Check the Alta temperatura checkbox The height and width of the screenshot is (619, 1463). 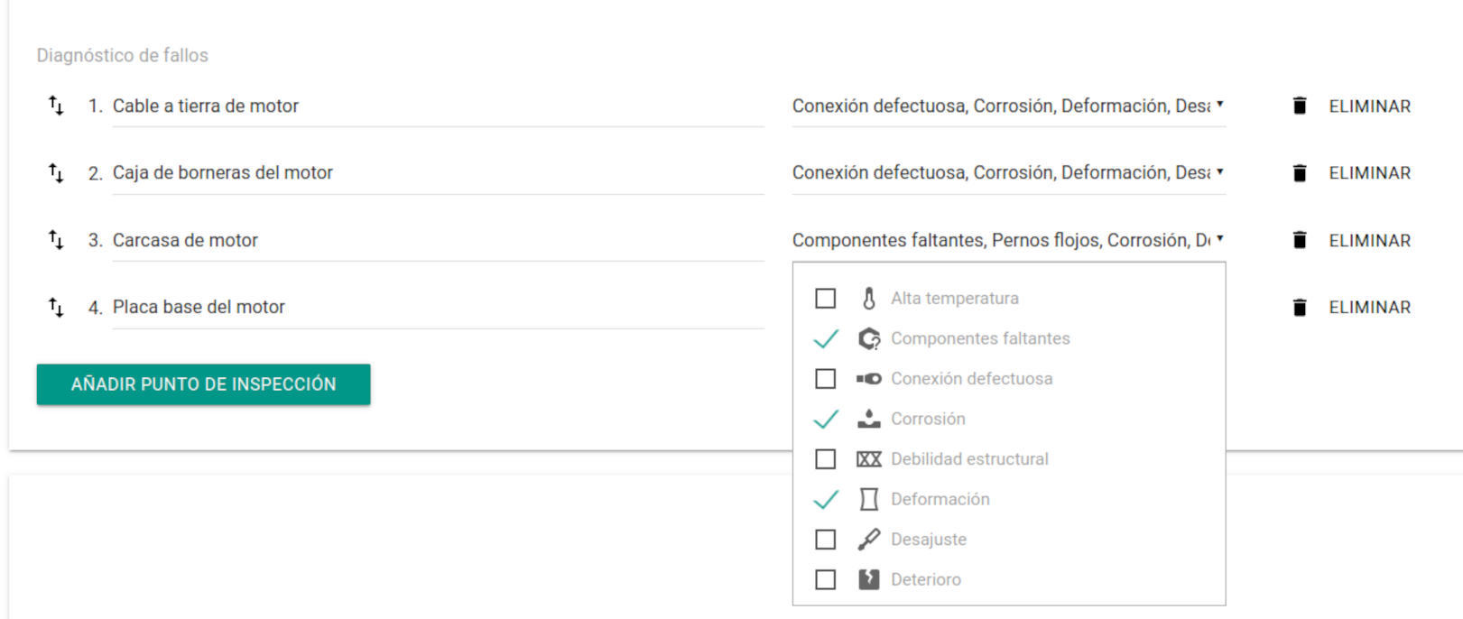point(825,299)
